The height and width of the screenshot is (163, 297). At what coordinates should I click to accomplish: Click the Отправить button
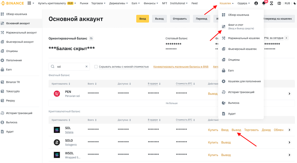180,19
